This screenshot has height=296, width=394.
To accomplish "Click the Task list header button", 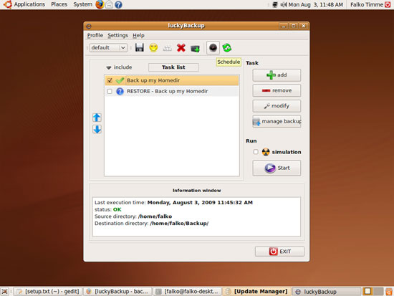I will pos(173,67).
